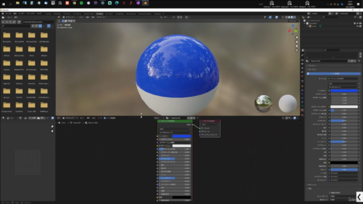The height and width of the screenshot is (204, 363).
Task: Click the Principled BSDF node header
Action: click(175, 121)
